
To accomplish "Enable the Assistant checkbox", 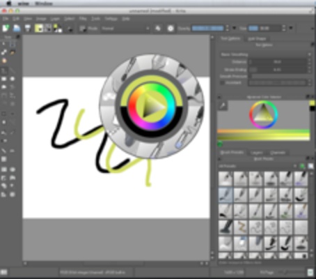I will (222, 83).
